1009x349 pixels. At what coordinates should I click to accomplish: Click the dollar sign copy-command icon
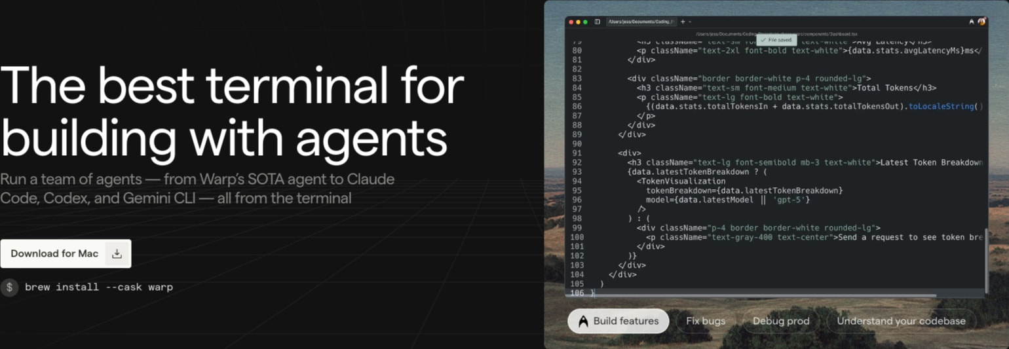click(9, 287)
